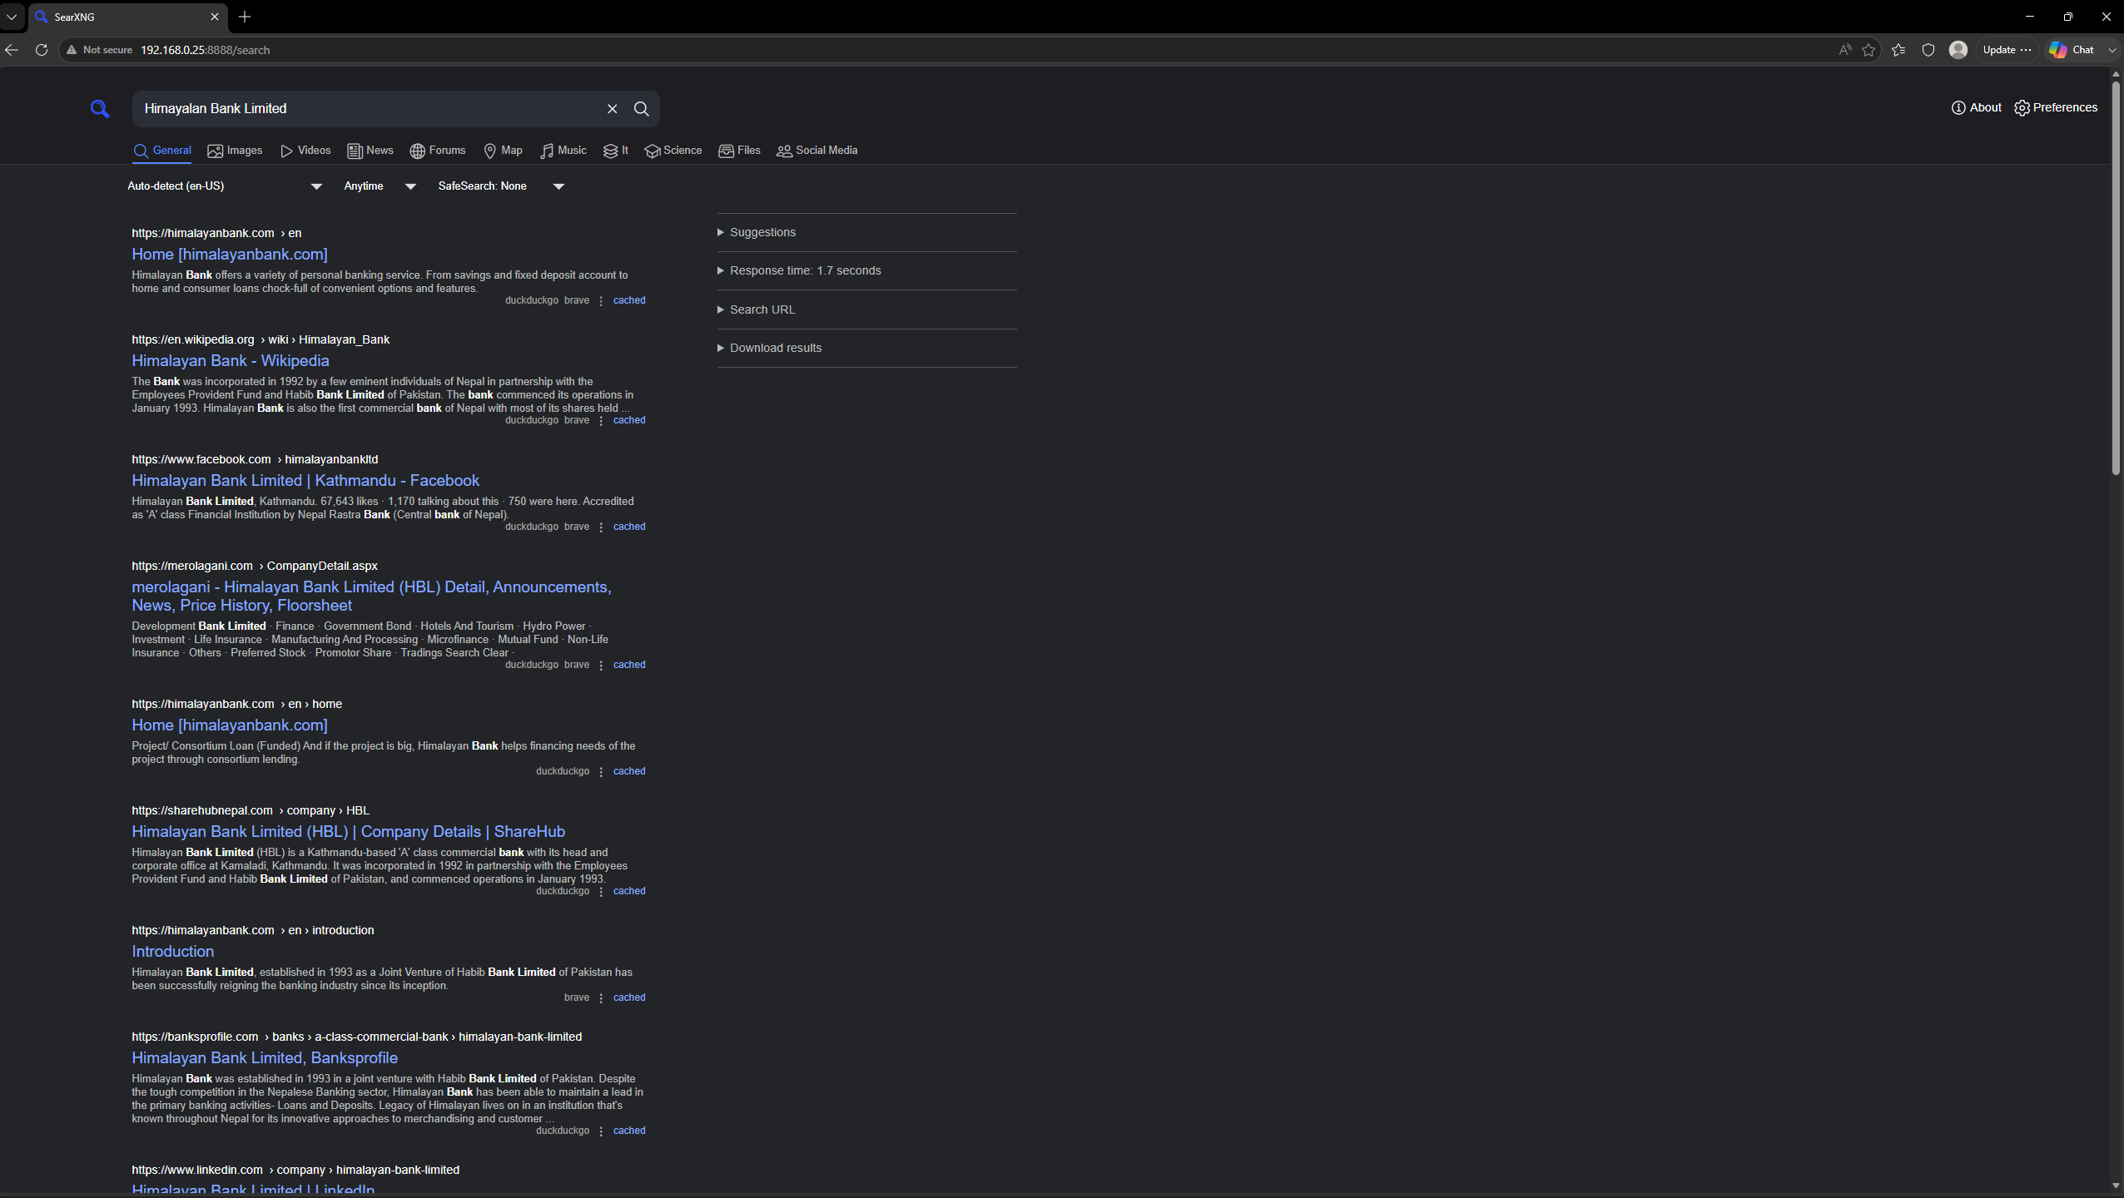Open more options dots on Facebook result
The height and width of the screenshot is (1198, 2124).
click(x=601, y=527)
